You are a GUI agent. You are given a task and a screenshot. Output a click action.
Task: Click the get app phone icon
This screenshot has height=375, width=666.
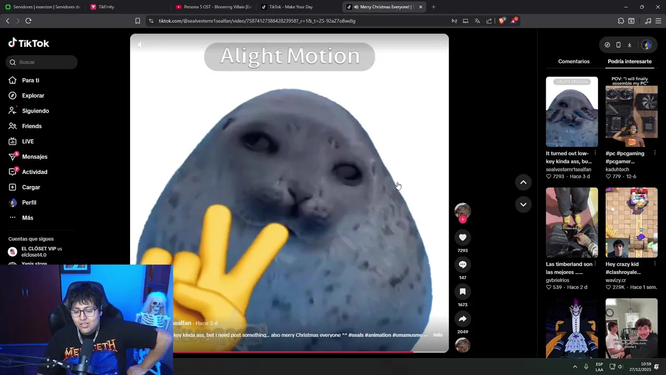(618, 45)
